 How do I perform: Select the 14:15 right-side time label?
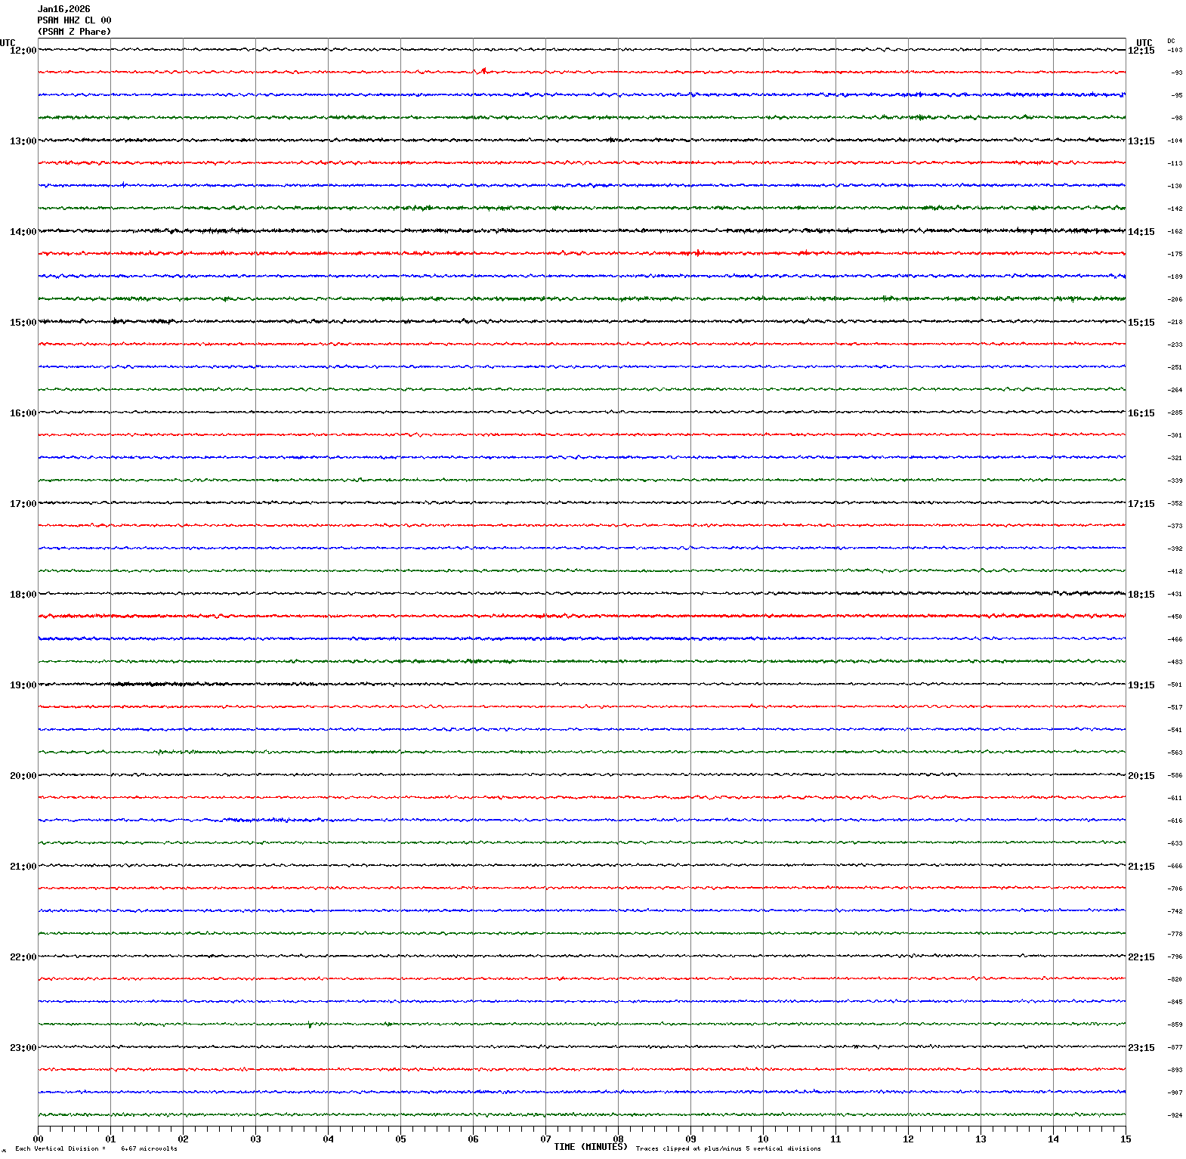[x=1141, y=232]
